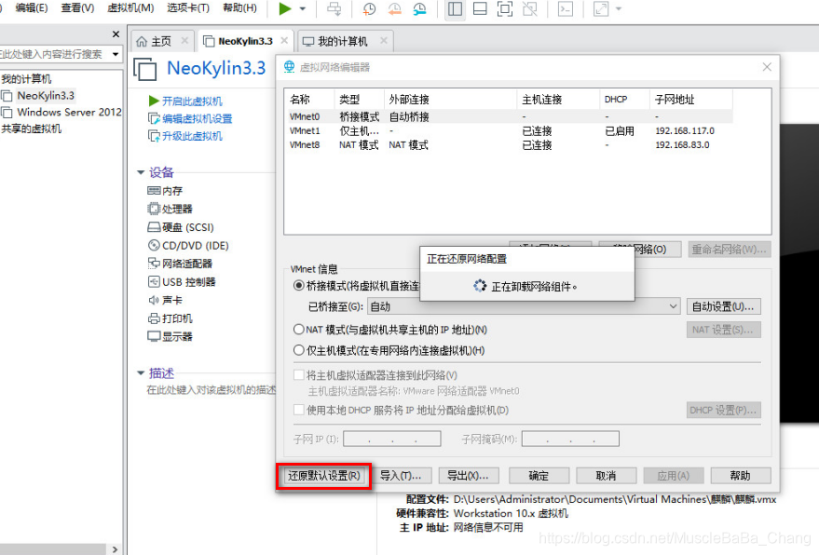Select NeoKylin3.3 in the library tree
The image size is (819, 555).
click(46, 96)
